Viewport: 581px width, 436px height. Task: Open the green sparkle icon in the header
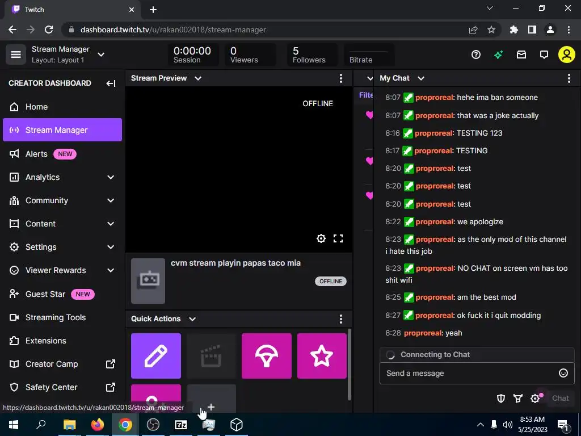[498, 54]
